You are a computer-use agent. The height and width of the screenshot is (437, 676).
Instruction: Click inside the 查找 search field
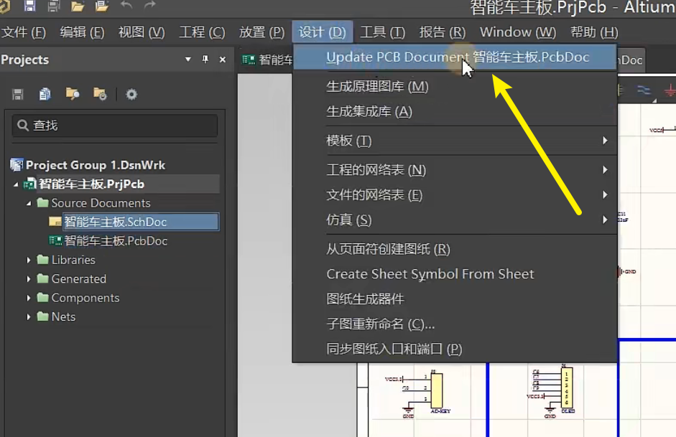[x=115, y=126]
